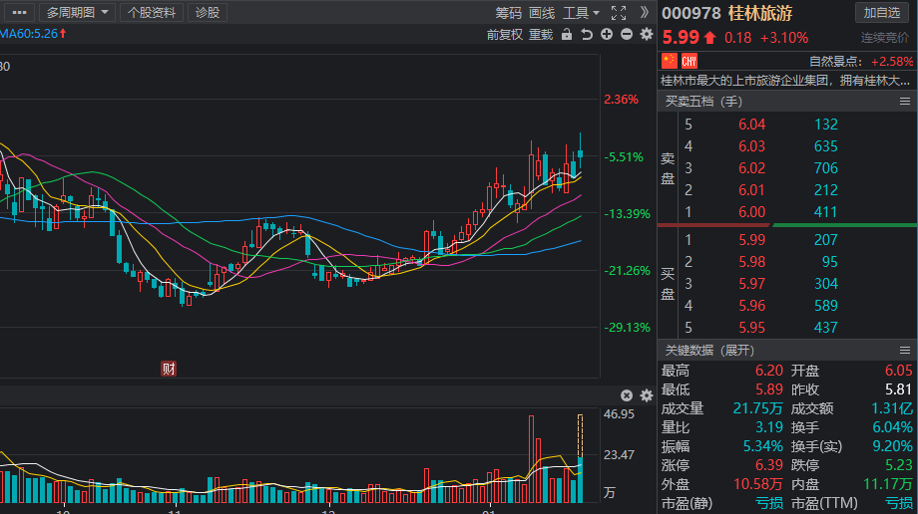Expand the 关键数据 panel menu
This screenshot has height=514, width=918.
click(905, 350)
